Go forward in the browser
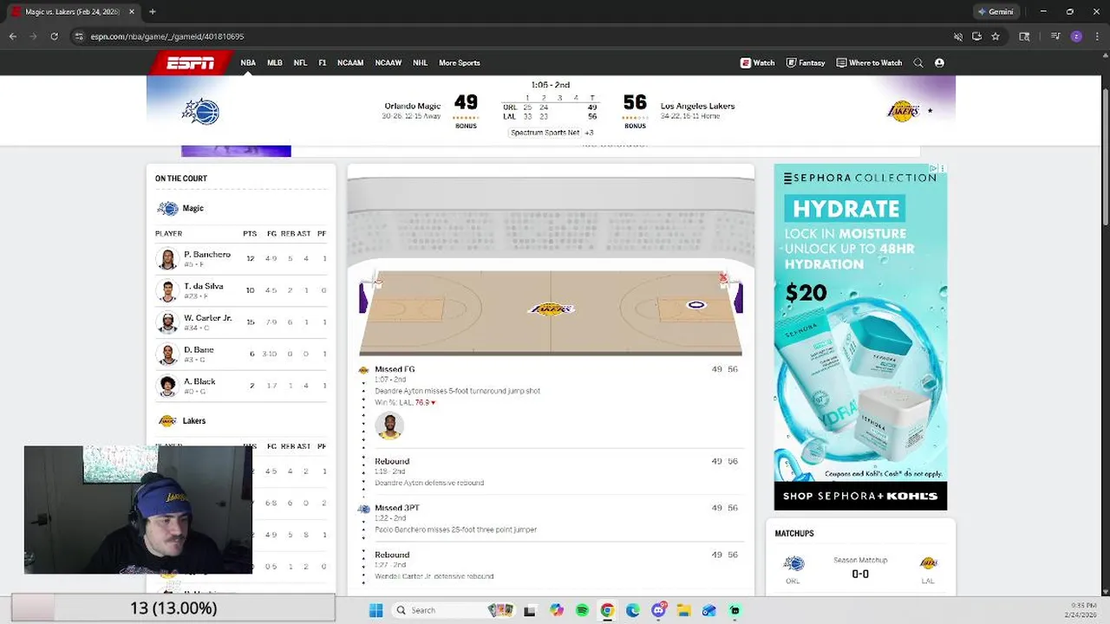The image size is (1110, 624). click(x=33, y=36)
